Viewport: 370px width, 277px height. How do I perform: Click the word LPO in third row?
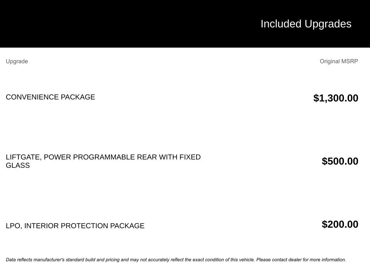click(x=14, y=226)
